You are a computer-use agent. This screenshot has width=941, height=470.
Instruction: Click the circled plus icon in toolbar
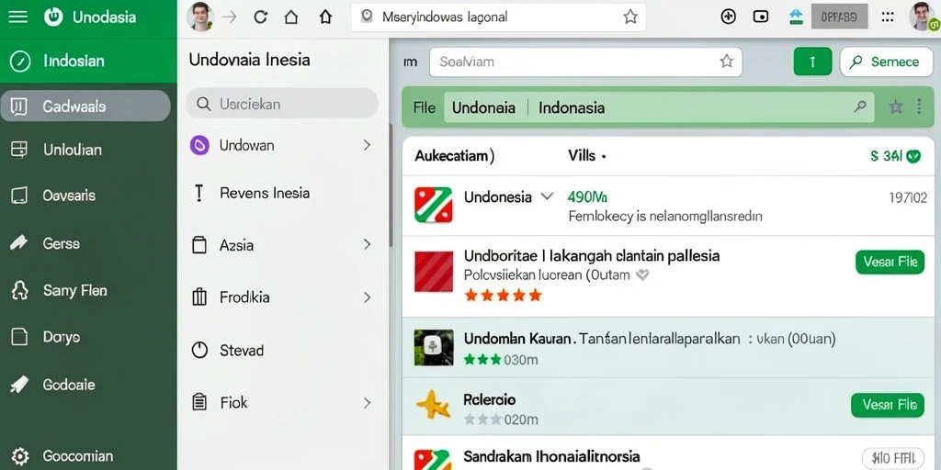(728, 17)
